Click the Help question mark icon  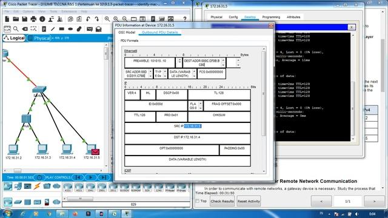[x=184, y=19]
